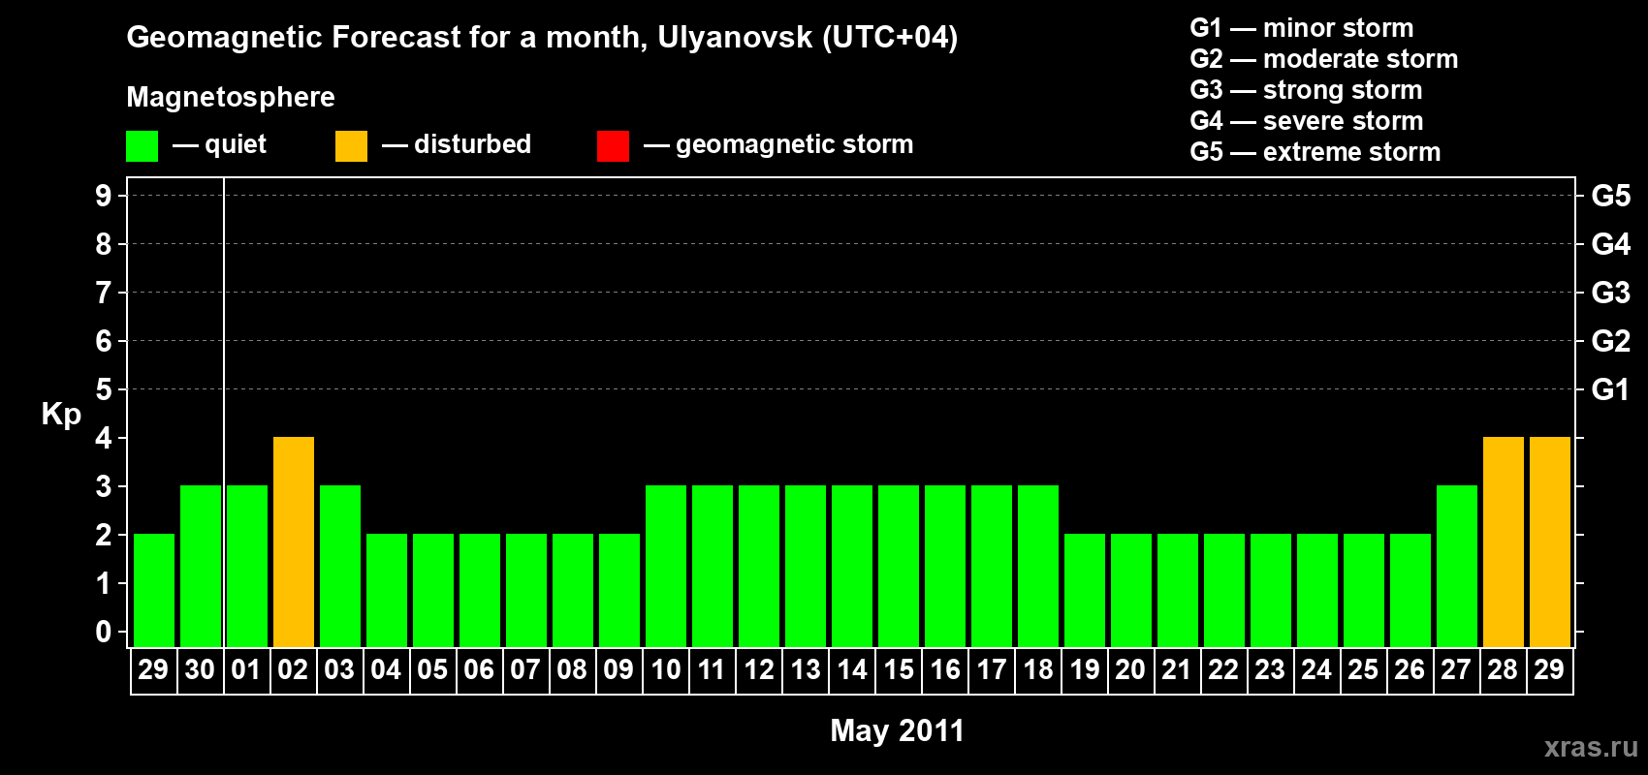Image resolution: width=1648 pixels, height=775 pixels.
Task: Click the 'geomagnetic storm' legend label
Action: point(795,144)
